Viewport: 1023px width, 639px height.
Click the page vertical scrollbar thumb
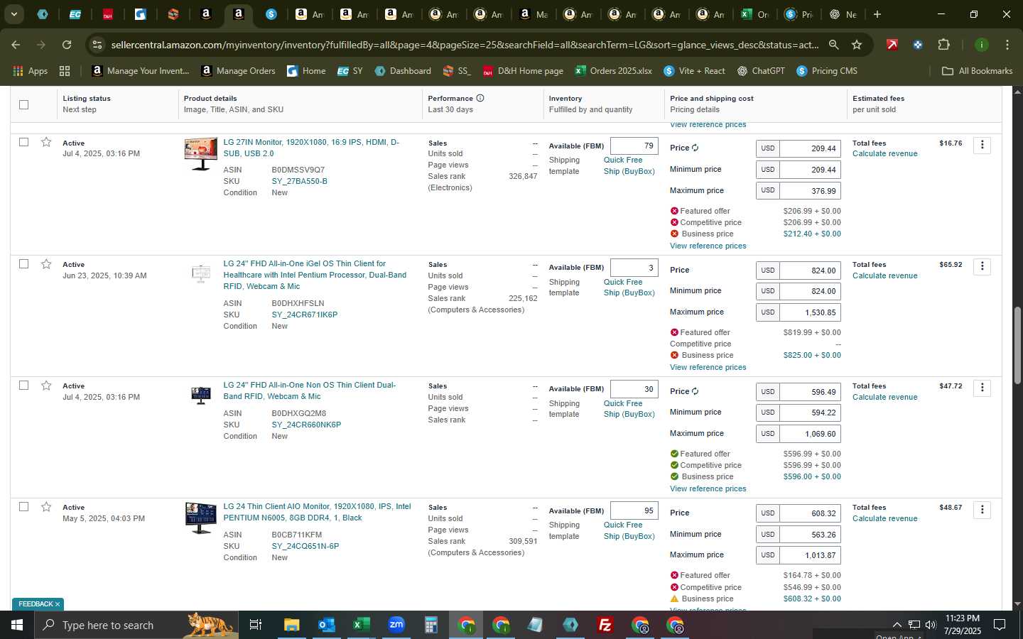click(1017, 346)
